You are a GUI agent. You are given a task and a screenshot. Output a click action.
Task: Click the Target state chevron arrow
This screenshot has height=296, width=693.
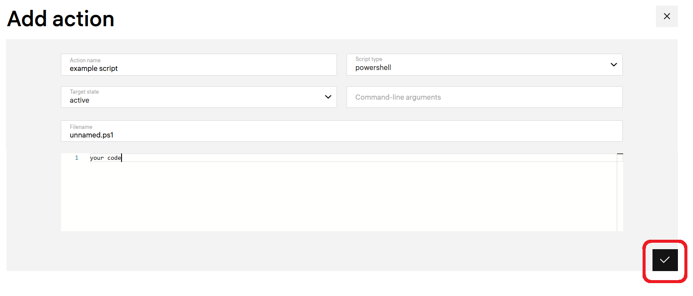pyautogui.click(x=328, y=97)
